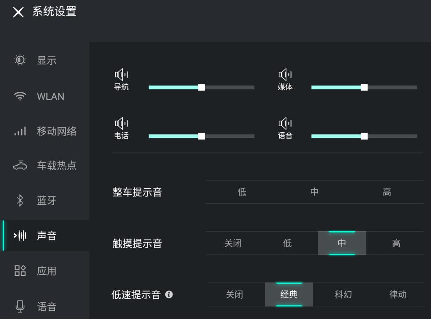This screenshot has height=319, width=431.
Task: Choose 律动 low-speed alert sound
Action: [x=398, y=294]
